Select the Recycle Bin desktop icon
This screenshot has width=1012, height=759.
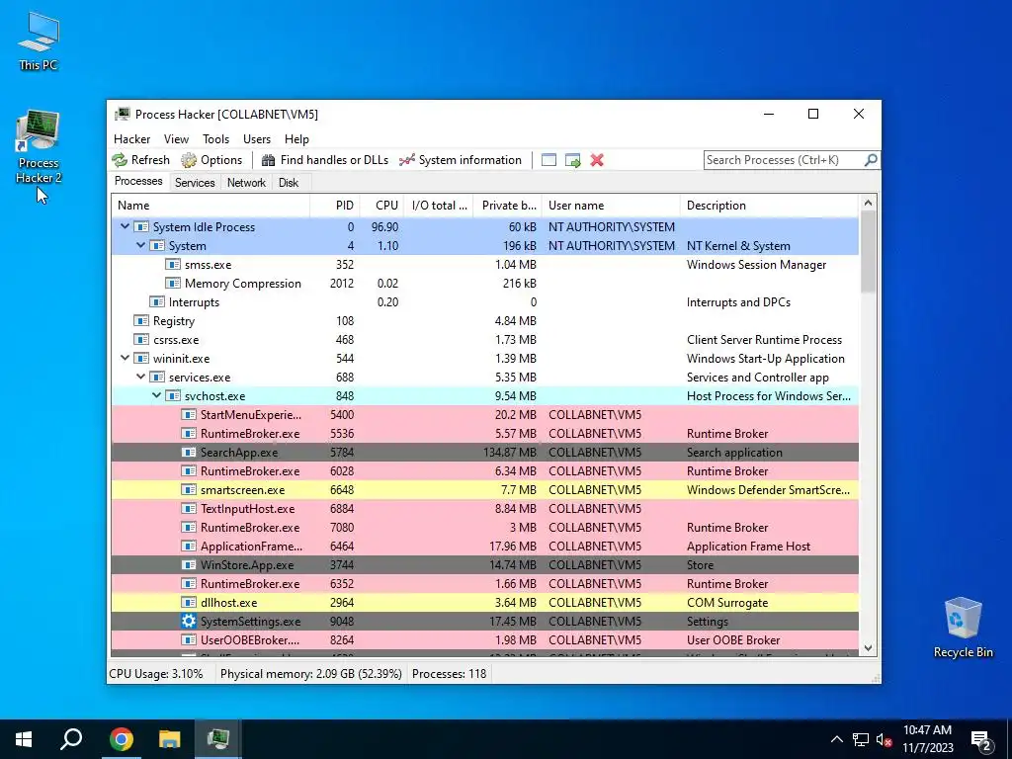963,628
